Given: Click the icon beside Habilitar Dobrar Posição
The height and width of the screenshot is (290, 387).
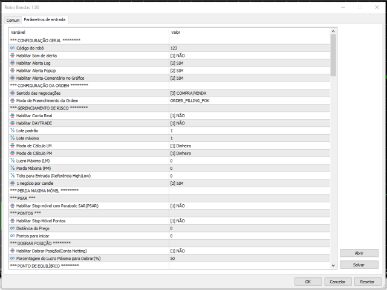Looking at the screenshot, I should [12, 251].
